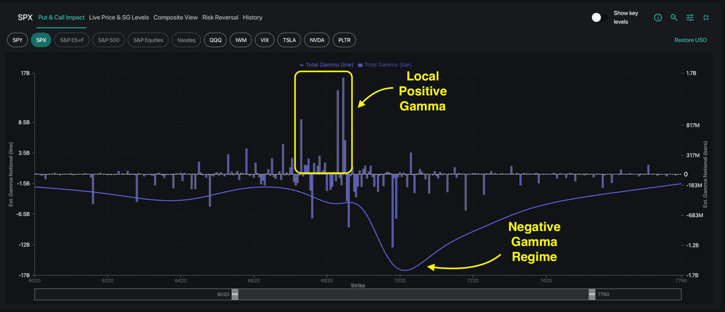The image size is (725, 312).
Task: Toggle Total Gamma (line) legend marker
Action: click(x=302, y=65)
